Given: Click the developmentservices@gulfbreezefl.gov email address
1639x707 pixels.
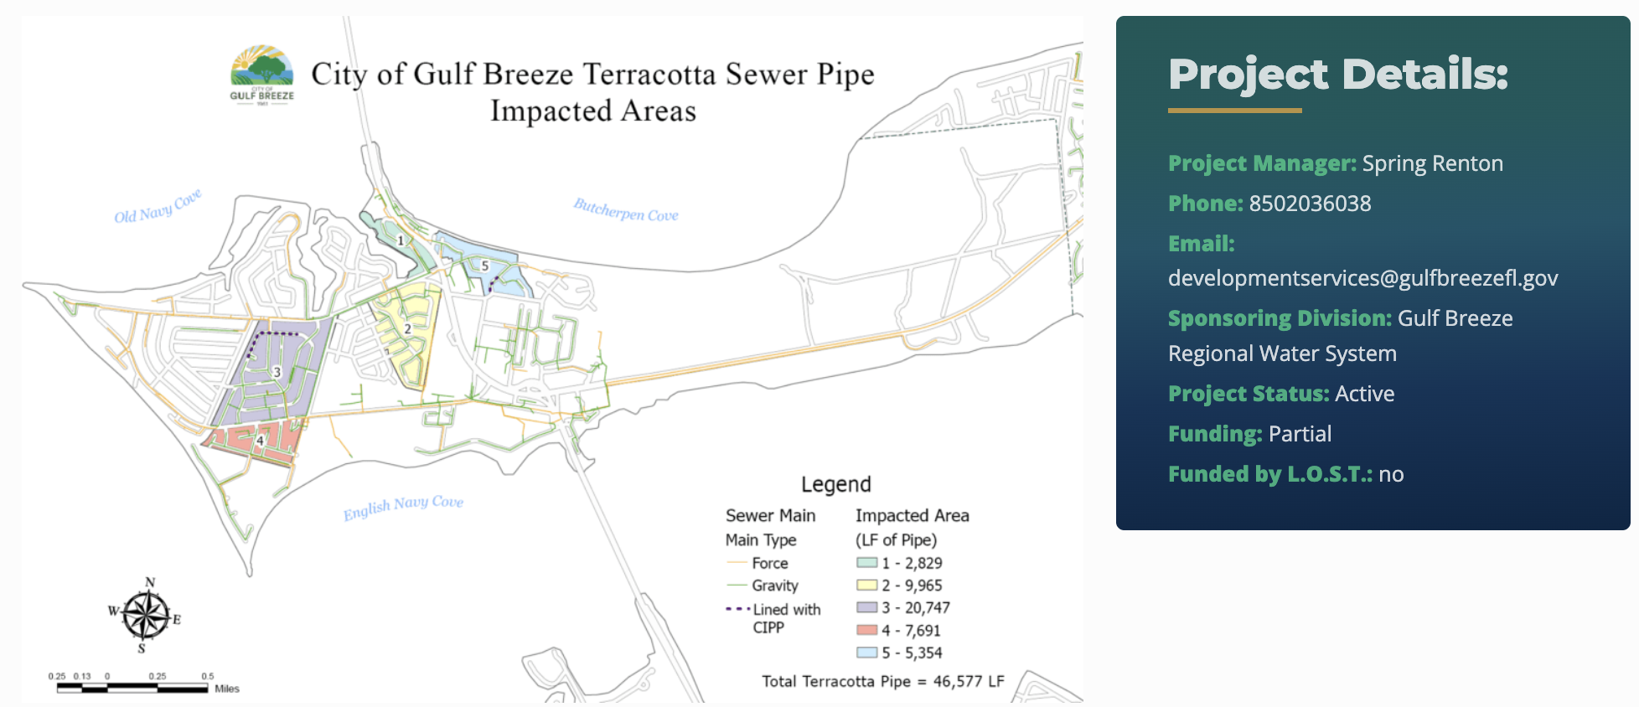Looking at the screenshot, I should pyautogui.click(x=1362, y=278).
